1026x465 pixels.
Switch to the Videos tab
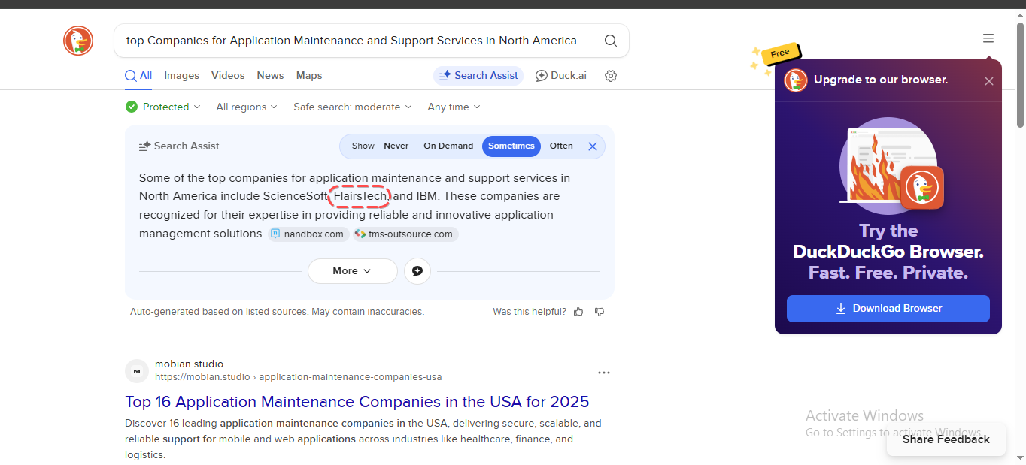click(228, 76)
